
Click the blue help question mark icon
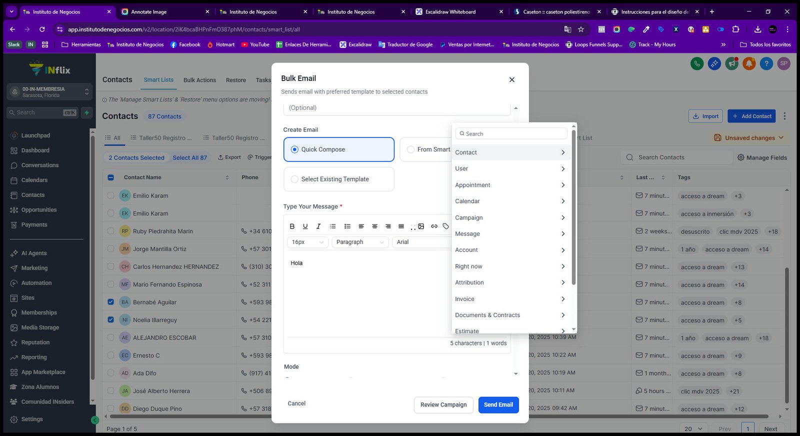[x=766, y=63]
